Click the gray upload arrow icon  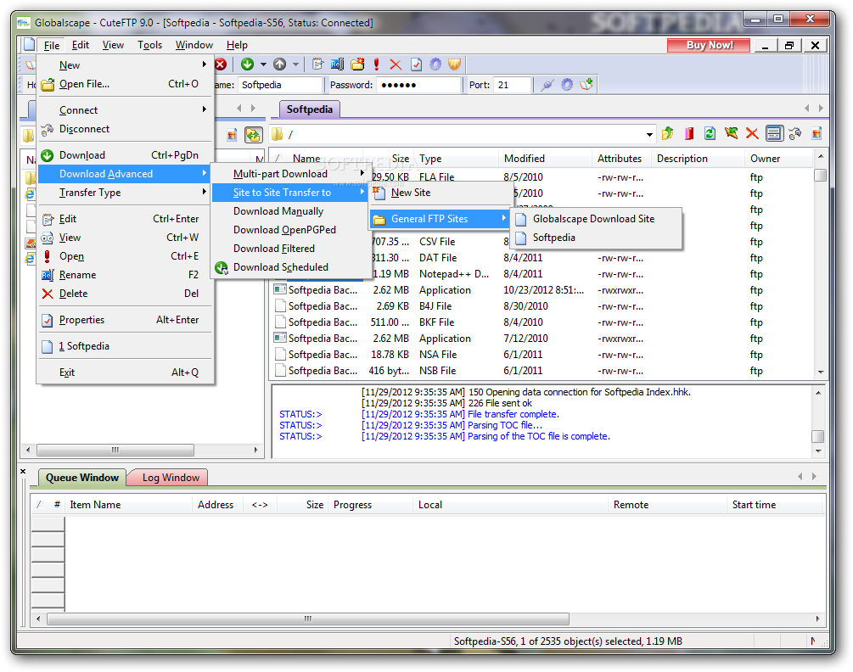(x=279, y=64)
